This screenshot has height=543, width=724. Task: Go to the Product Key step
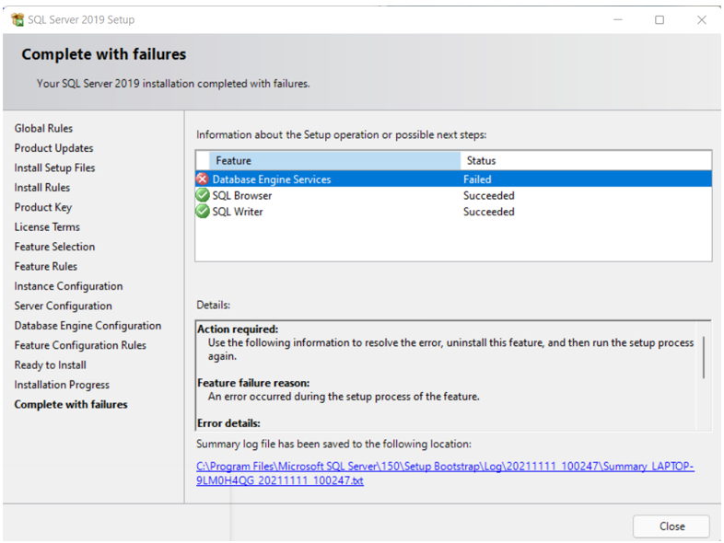coord(43,207)
